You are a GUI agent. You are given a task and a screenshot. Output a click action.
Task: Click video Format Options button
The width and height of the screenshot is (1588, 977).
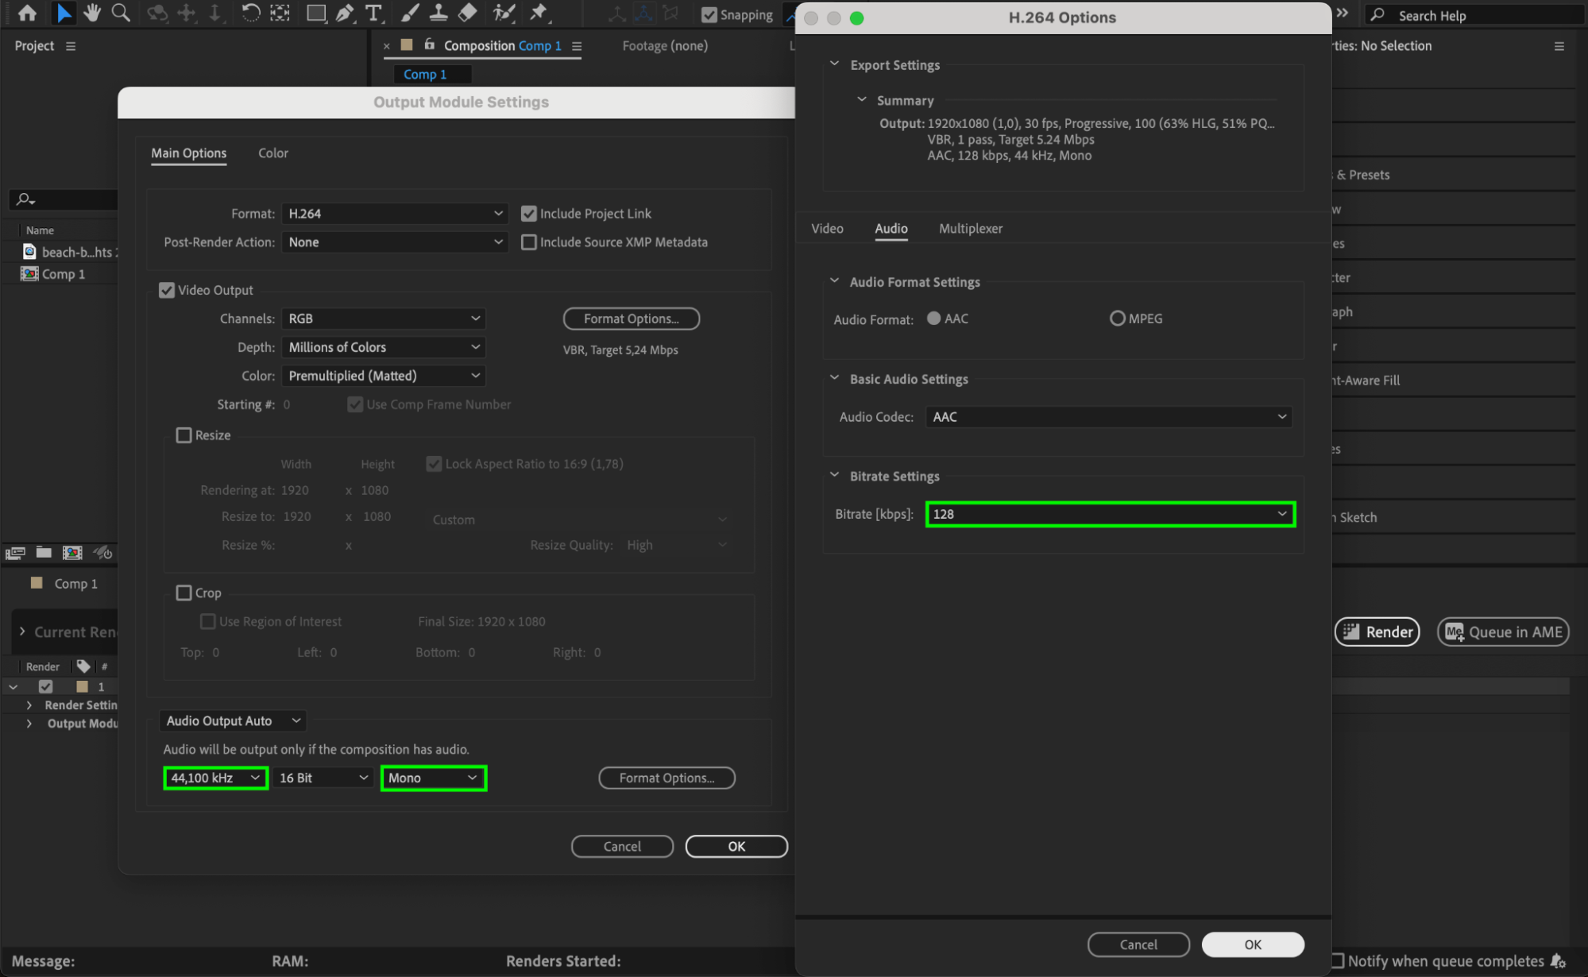click(x=631, y=319)
